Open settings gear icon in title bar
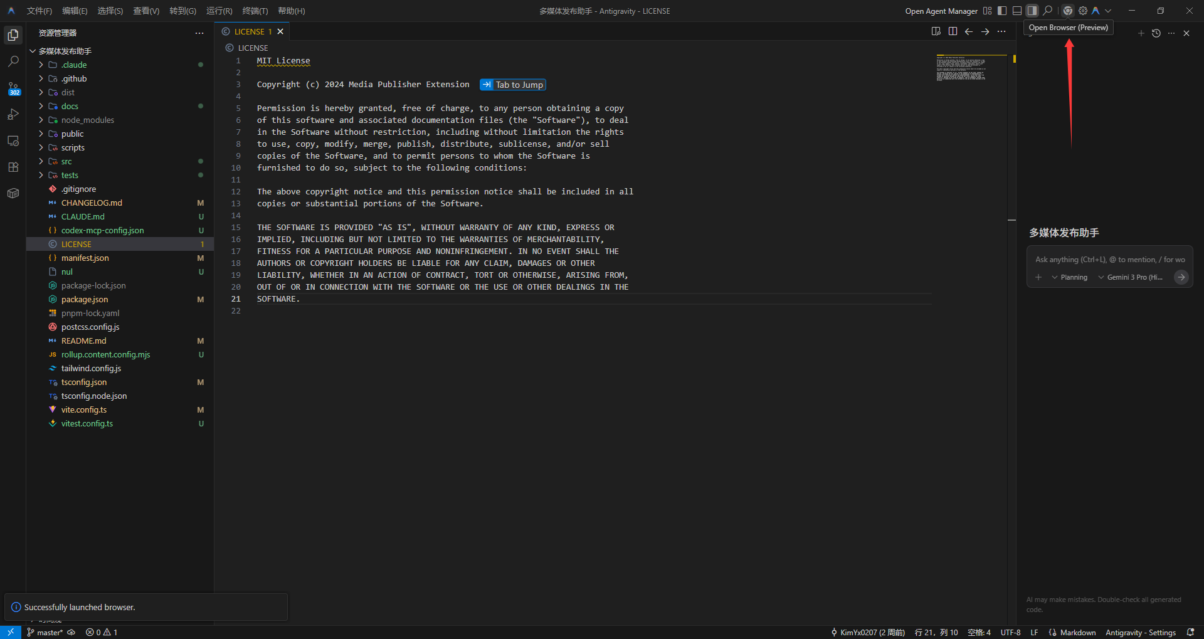Image resolution: width=1204 pixels, height=639 pixels. 1083,11
